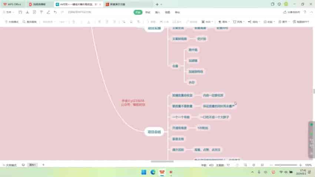315x177 pixels.
Task: Open the 文件 file menu dropdown
Action: click(x=9, y=12)
